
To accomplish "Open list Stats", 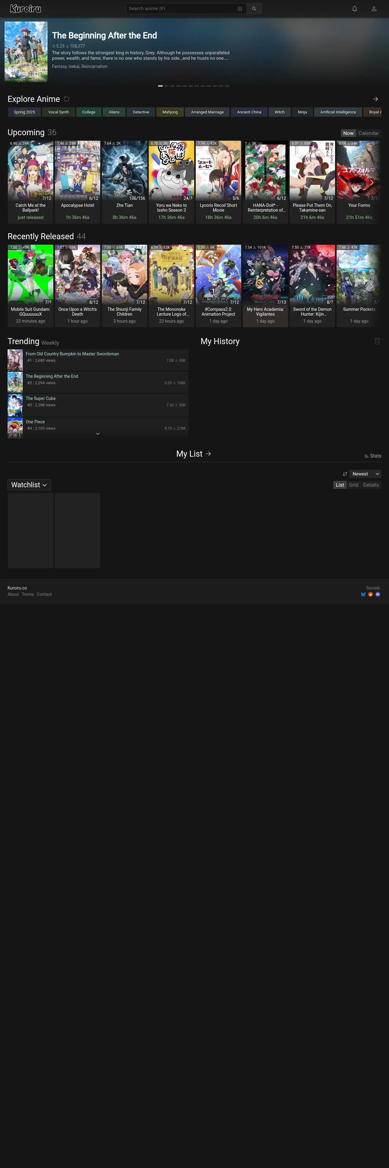I will 373,456.
